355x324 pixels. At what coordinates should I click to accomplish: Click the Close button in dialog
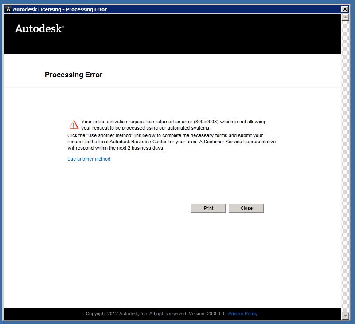pos(246,208)
